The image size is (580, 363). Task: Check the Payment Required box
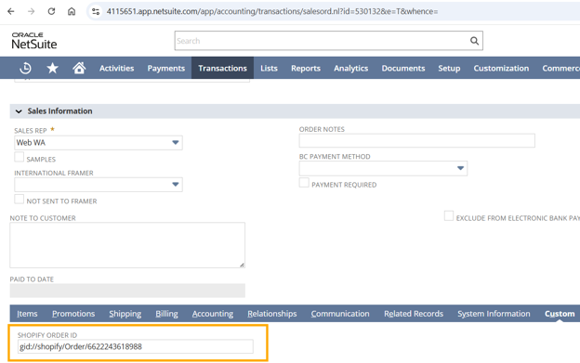click(x=304, y=182)
